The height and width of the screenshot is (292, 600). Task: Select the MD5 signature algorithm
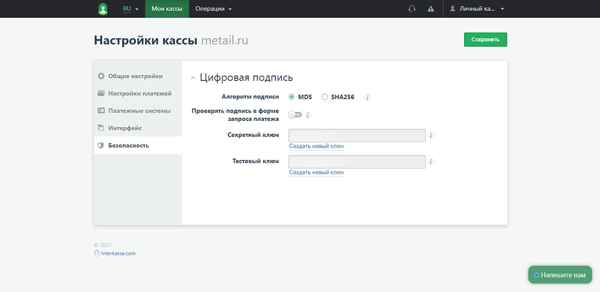(292, 97)
